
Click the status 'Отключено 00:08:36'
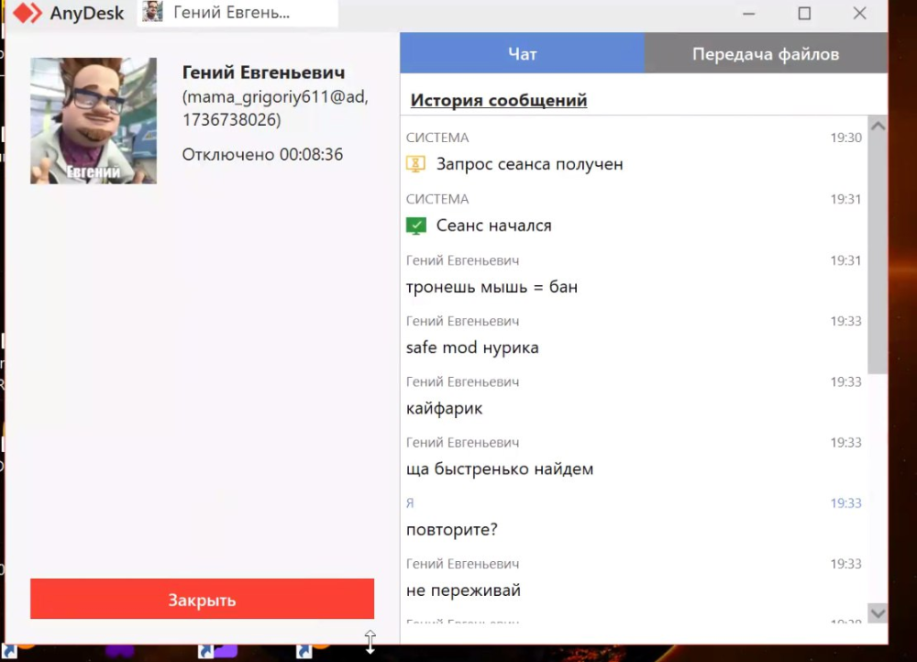262,154
